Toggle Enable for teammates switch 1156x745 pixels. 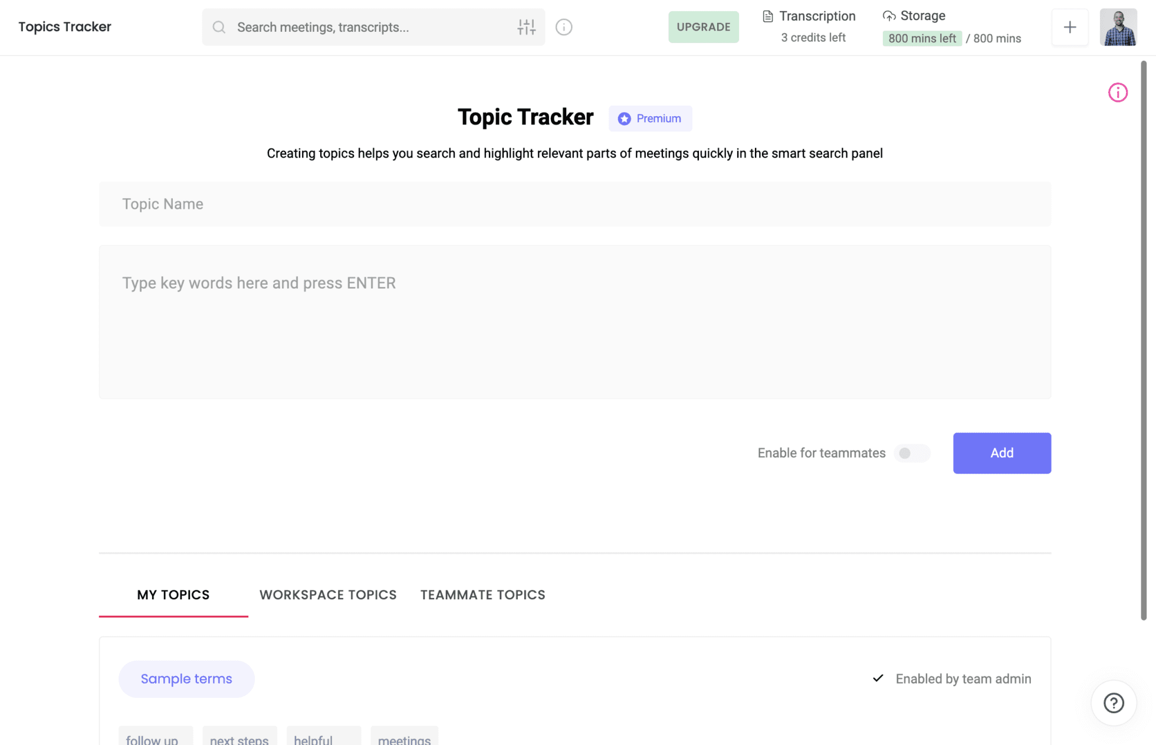911,453
